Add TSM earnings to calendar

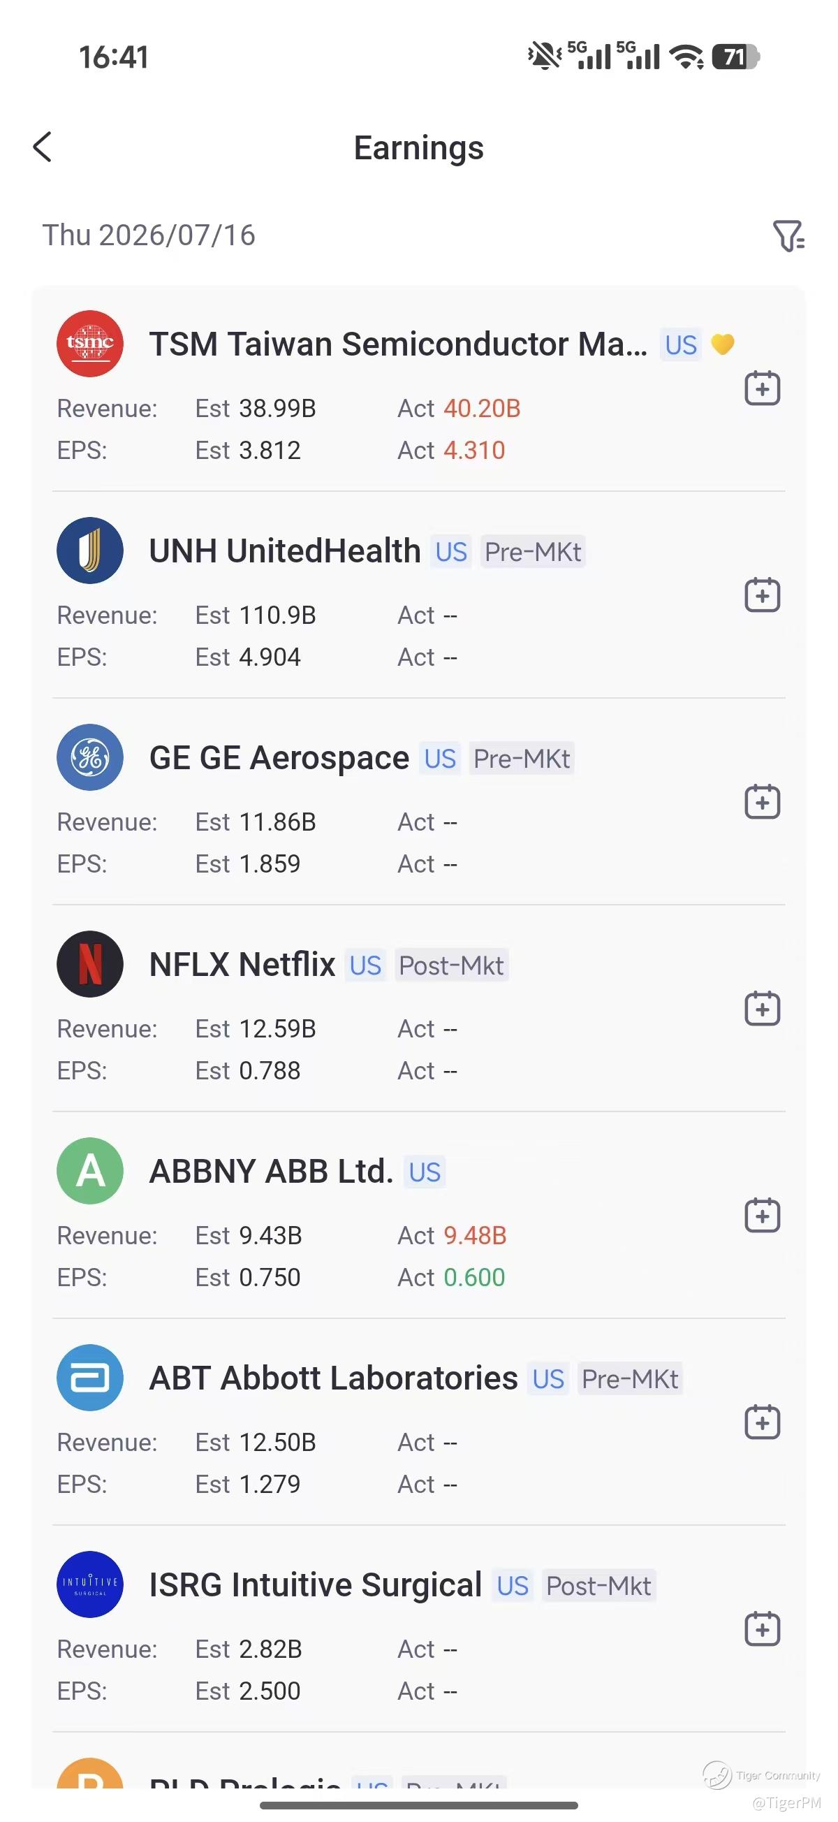point(763,388)
